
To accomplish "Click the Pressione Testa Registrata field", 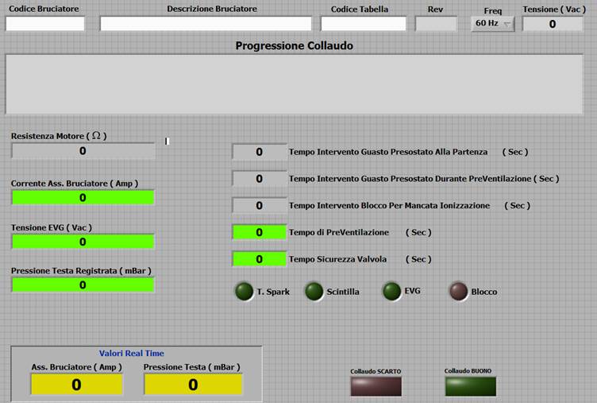I will click(x=83, y=285).
